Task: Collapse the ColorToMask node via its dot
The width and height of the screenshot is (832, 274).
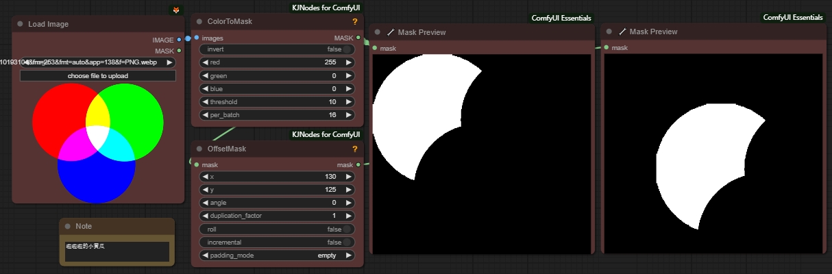Action: tap(199, 21)
